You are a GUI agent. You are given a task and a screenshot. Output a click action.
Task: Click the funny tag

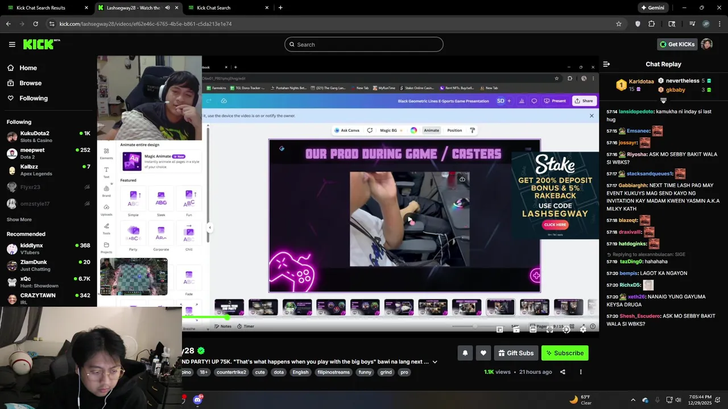(x=365, y=372)
